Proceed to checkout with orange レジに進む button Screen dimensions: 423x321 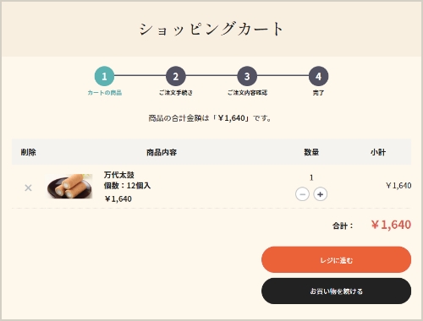coord(336,259)
